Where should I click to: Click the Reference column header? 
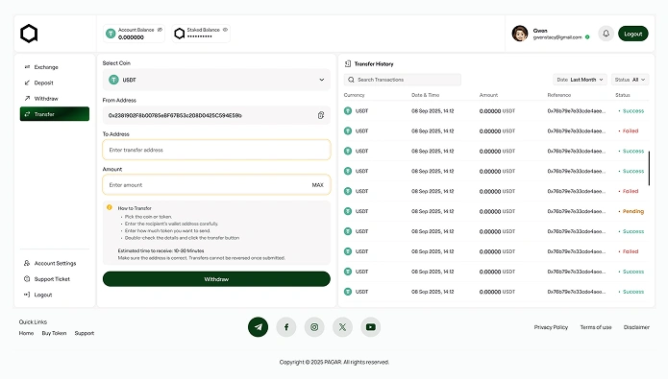559,95
